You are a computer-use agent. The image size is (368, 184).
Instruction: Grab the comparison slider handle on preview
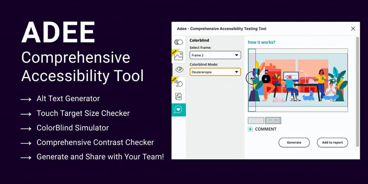coord(252,78)
